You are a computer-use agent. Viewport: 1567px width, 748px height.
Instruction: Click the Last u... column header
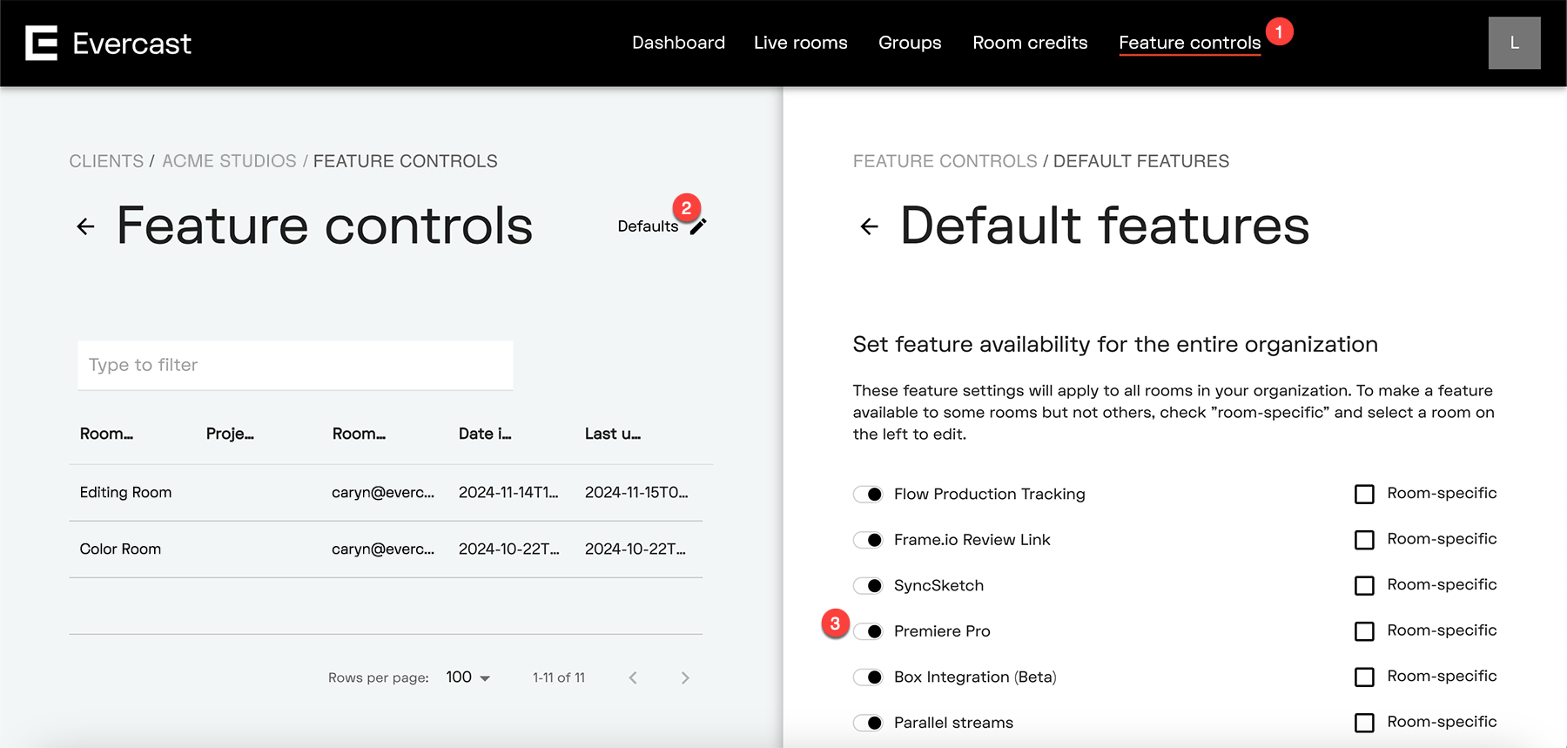(613, 434)
